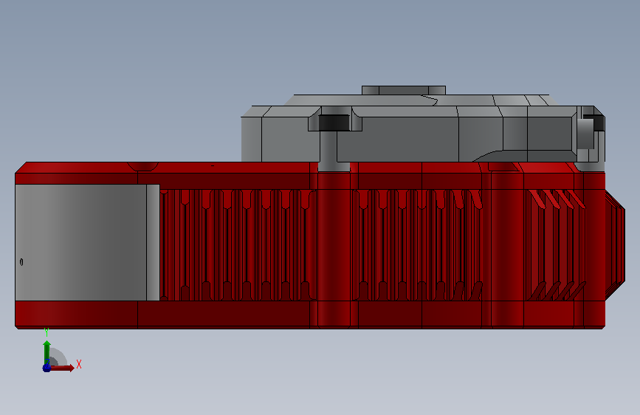Select the small raised boss atop gray housing
The width and height of the screenshot is (640, 415).
click(x=404, y=90)
